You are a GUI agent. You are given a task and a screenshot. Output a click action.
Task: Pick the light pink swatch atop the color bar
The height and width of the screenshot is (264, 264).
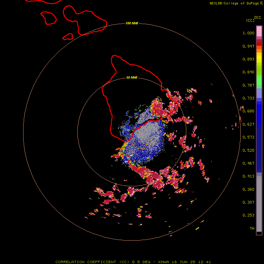point(259,31)
